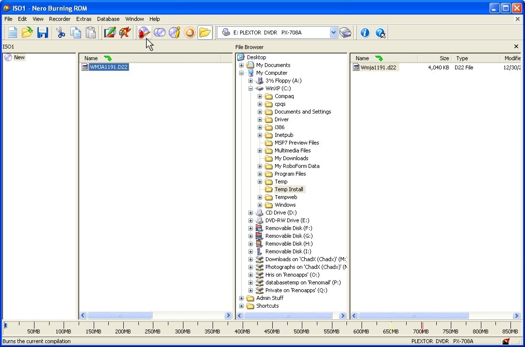
Task: Expand the DVD-RW Drive (E:) node
Action: (250, 220)
